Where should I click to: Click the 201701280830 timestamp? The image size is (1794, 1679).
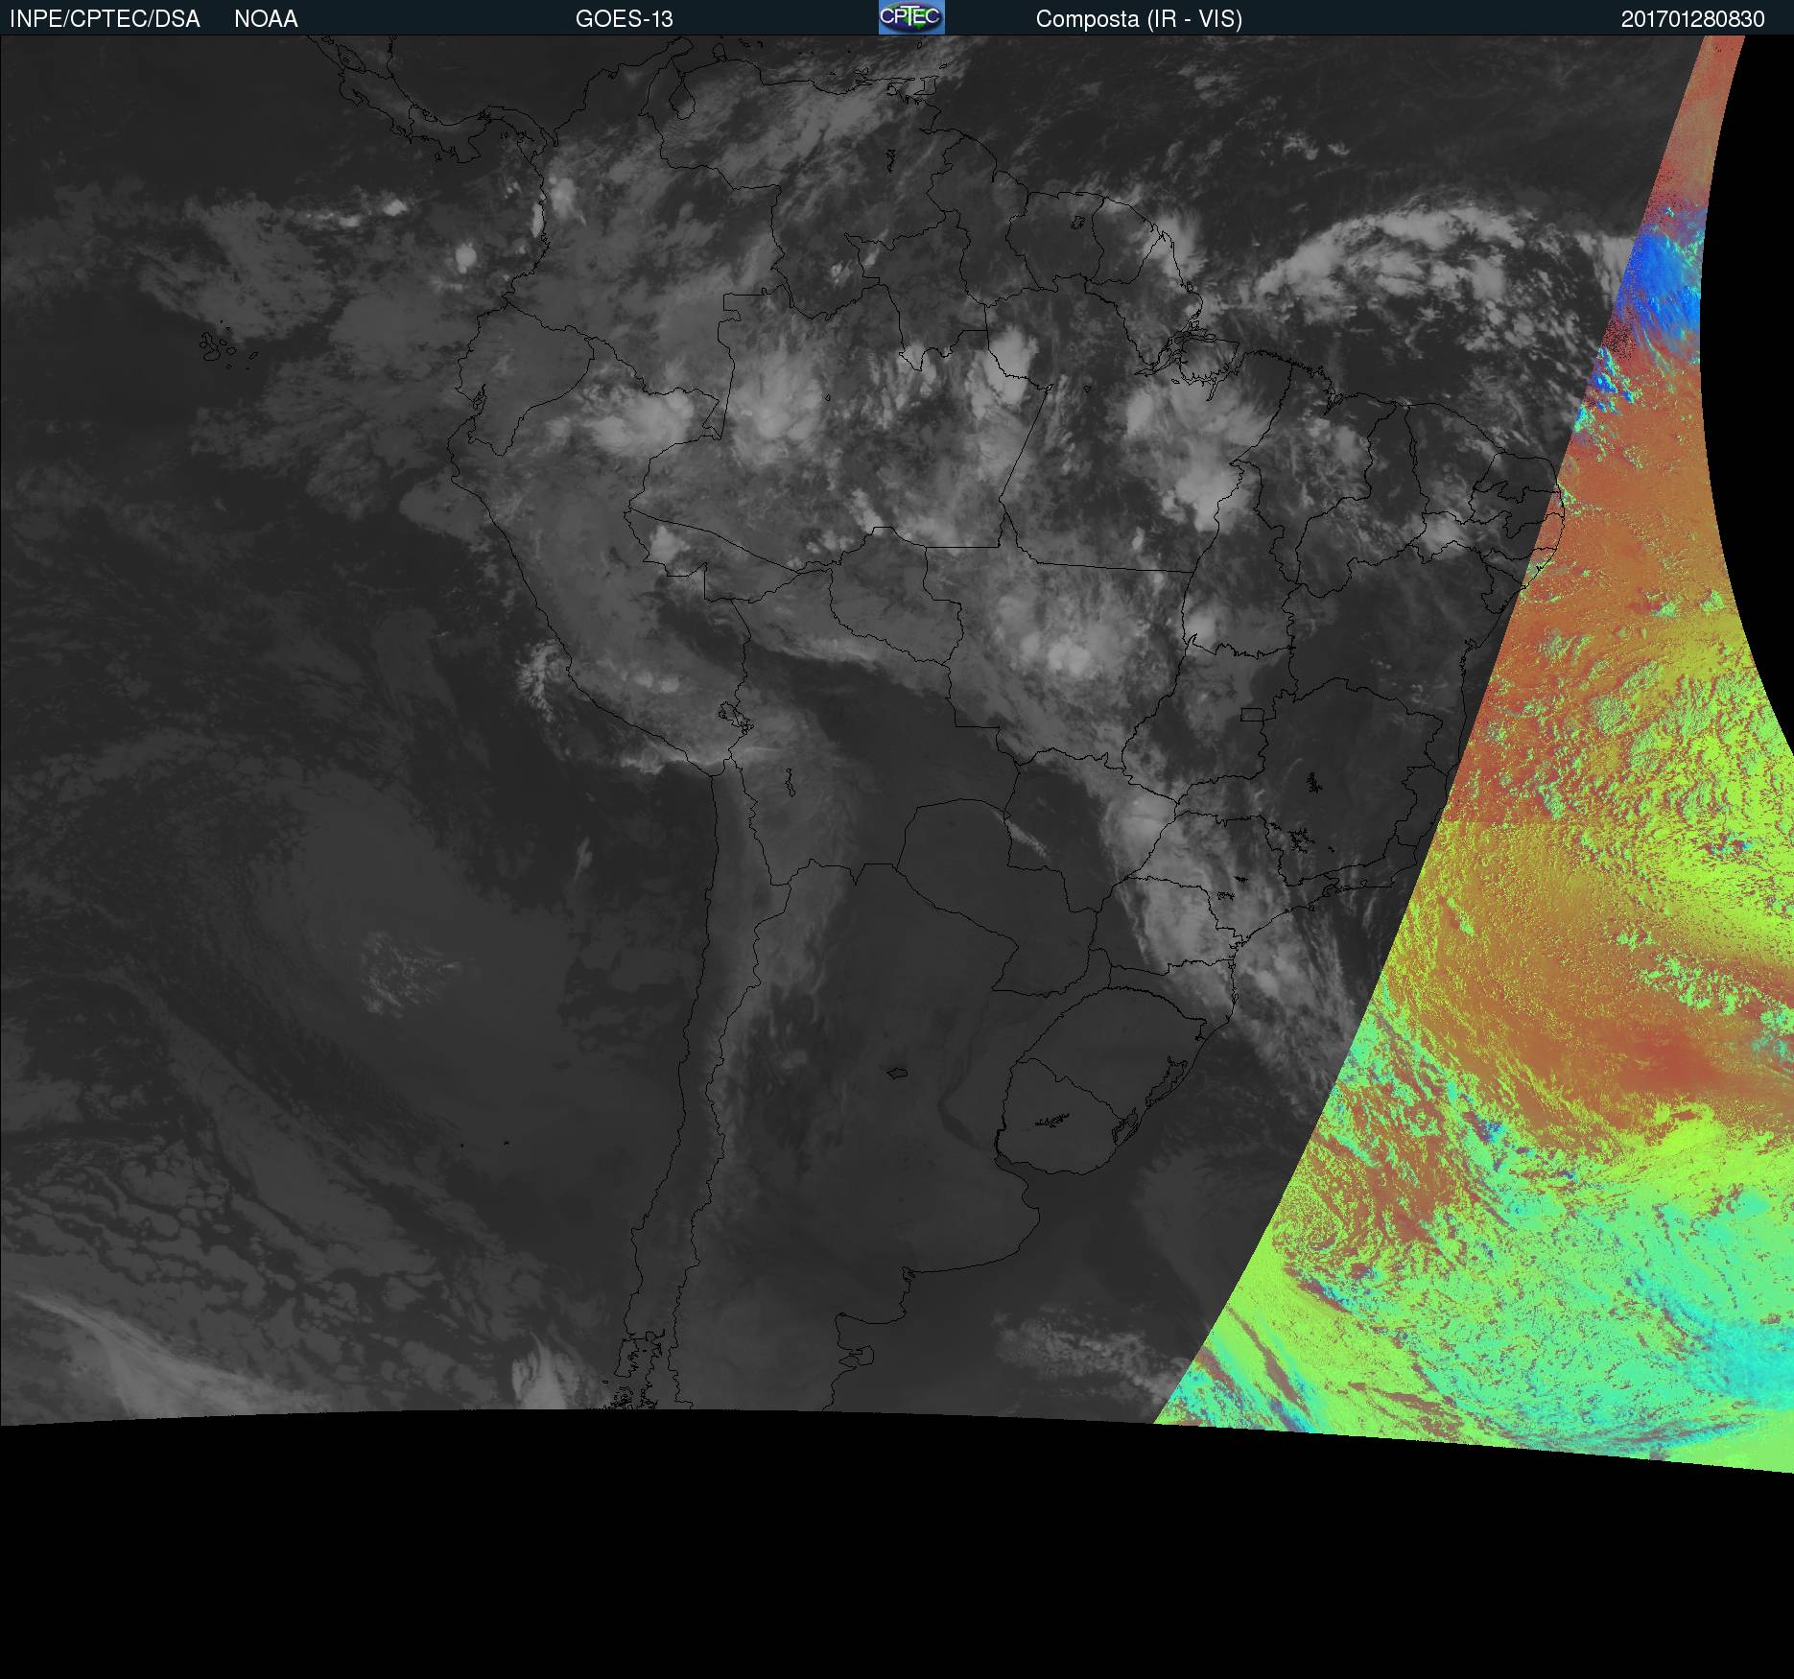[x=1693, y=19]
